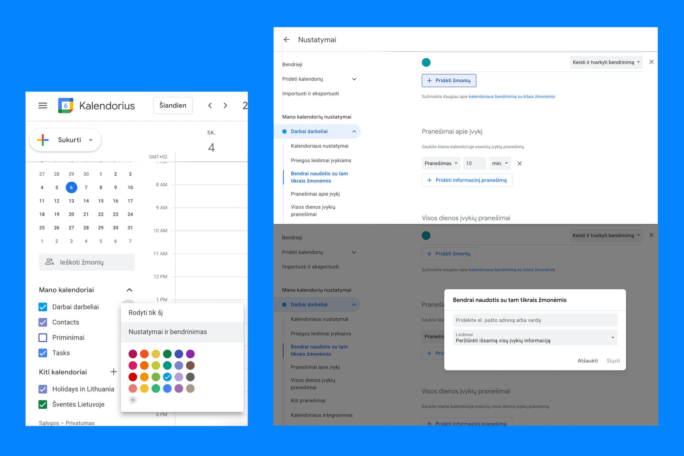
Task: Go to next period with right arrow
Action: coord(225,105)
